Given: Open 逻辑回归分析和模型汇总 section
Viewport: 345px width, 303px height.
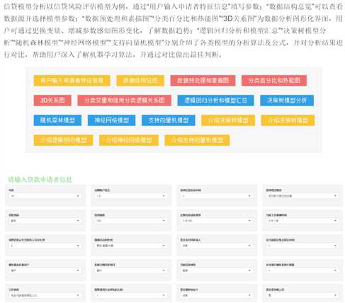Looking at the screenshot, I should pos(215,101).
